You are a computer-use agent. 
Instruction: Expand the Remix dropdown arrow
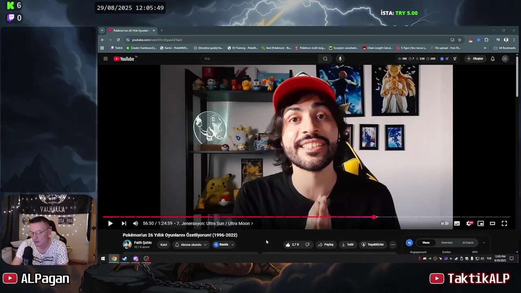coord(232,245)
